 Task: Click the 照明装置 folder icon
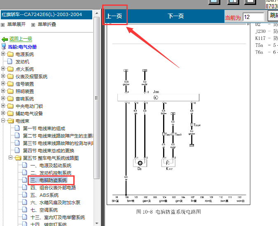coord(10,91)
